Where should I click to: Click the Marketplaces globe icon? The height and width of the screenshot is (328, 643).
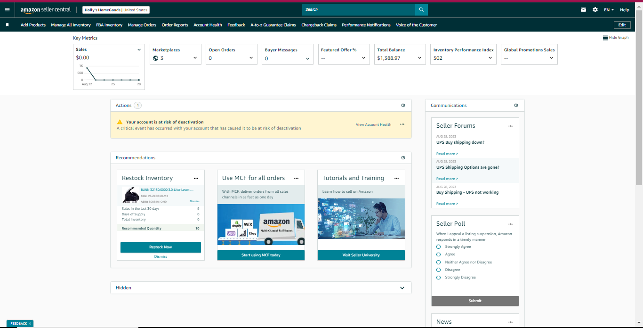pos(156,58)
